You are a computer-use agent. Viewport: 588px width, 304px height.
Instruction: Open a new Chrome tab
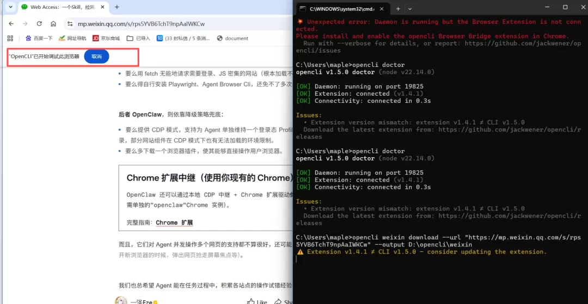click(x=117, y=7)
